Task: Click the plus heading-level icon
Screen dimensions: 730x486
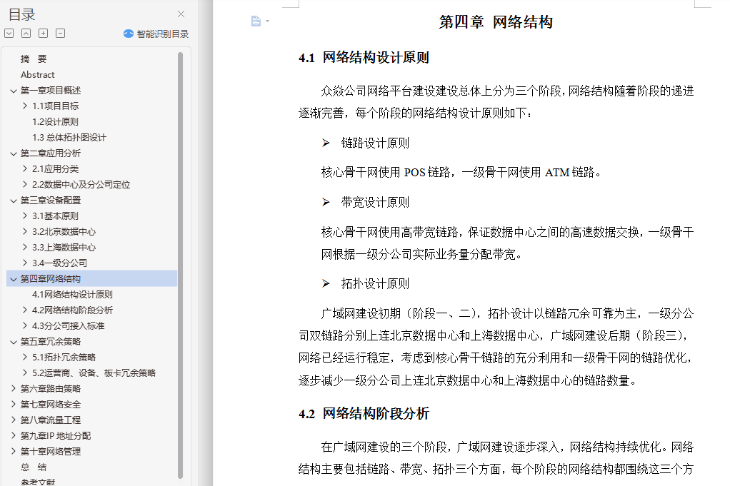Action: (x=44, y=34)
